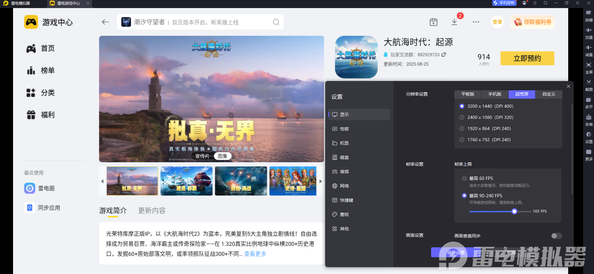Select the pirate ship screenshot thumbnail

(x=186, y=181)
